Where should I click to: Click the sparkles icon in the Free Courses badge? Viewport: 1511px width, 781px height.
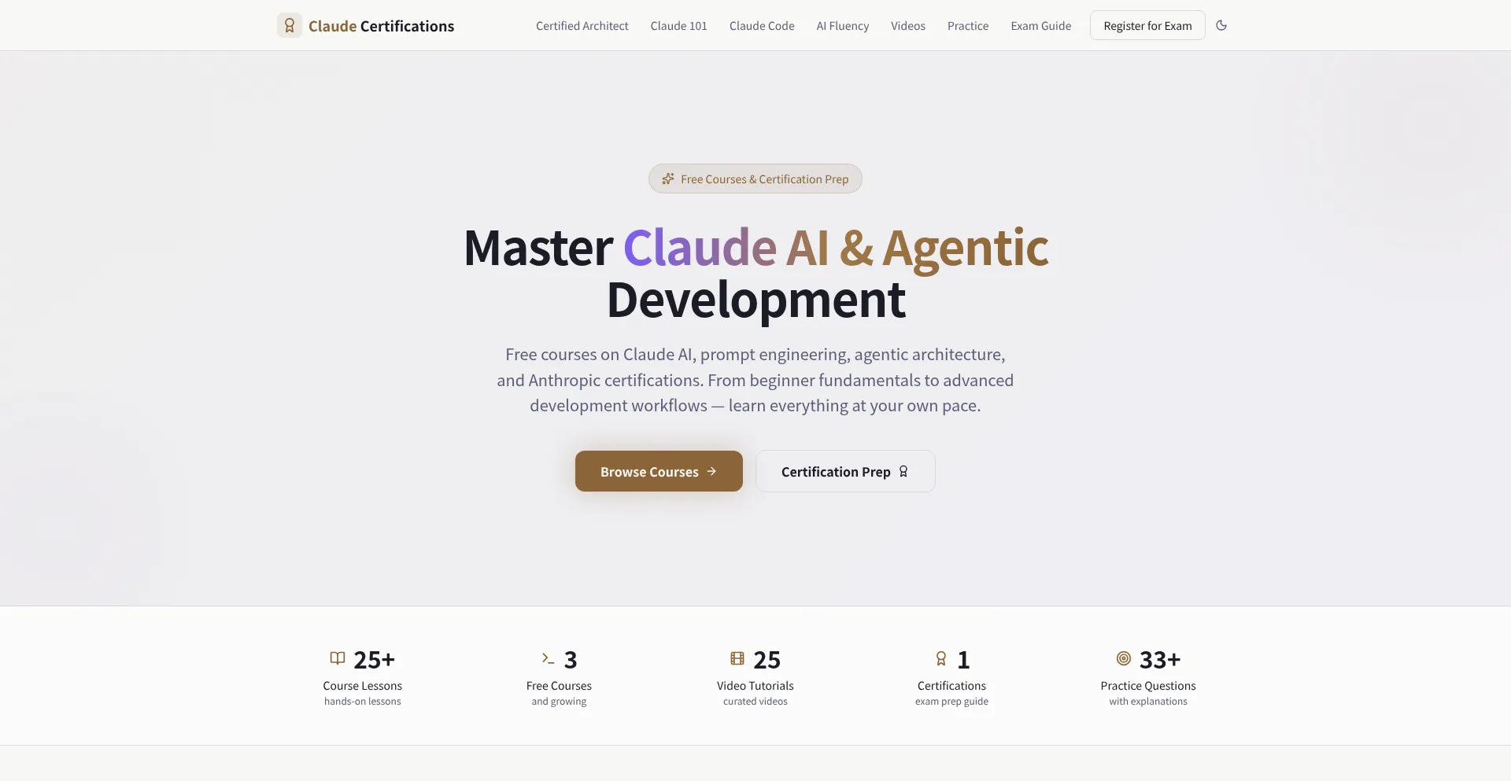[668, 179]
